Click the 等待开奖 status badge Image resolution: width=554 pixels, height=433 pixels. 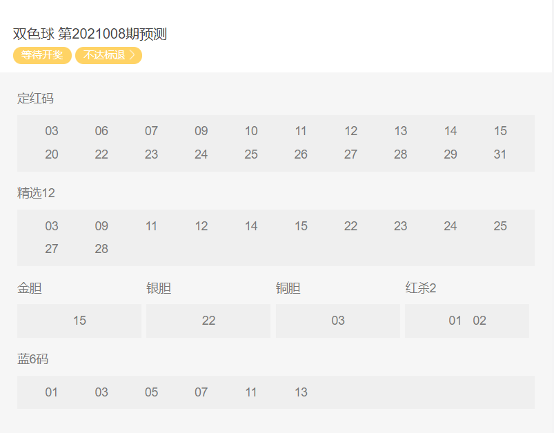click(x=42, y=55)
